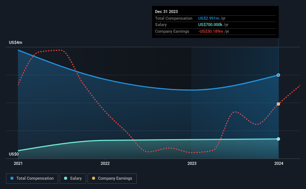
Task: Click the US$2.991m total compensation value
Action: (209, 18)
